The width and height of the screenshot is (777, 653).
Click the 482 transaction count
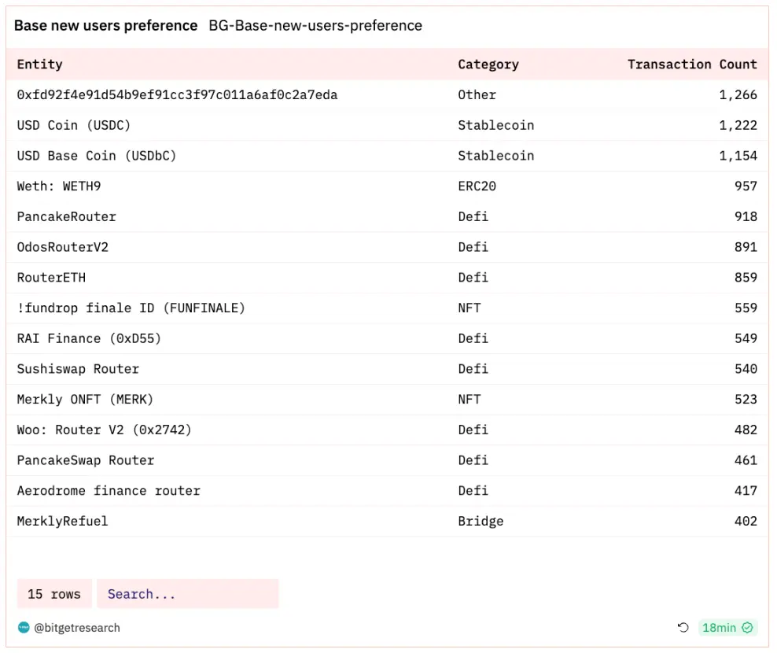pos(746,430)
